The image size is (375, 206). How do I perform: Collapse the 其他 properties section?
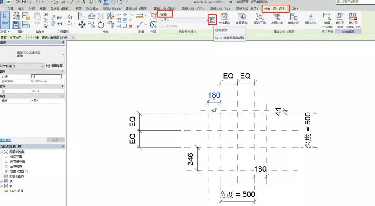click(63, 96)
